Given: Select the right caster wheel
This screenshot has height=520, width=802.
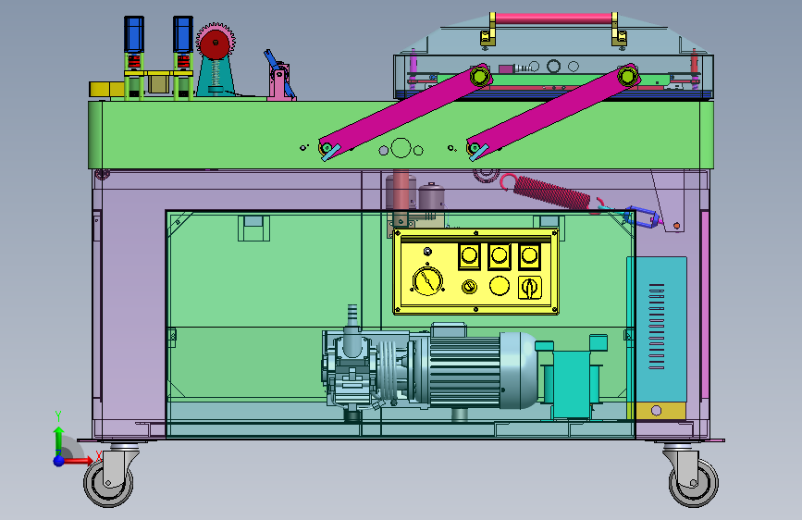Looking at the screenshot, I should pyautogui.click(x=693, y=482).
